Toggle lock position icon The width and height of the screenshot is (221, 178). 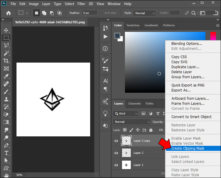pos(138,130)
